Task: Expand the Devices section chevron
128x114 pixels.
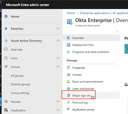Action: (x=58, y=101)
